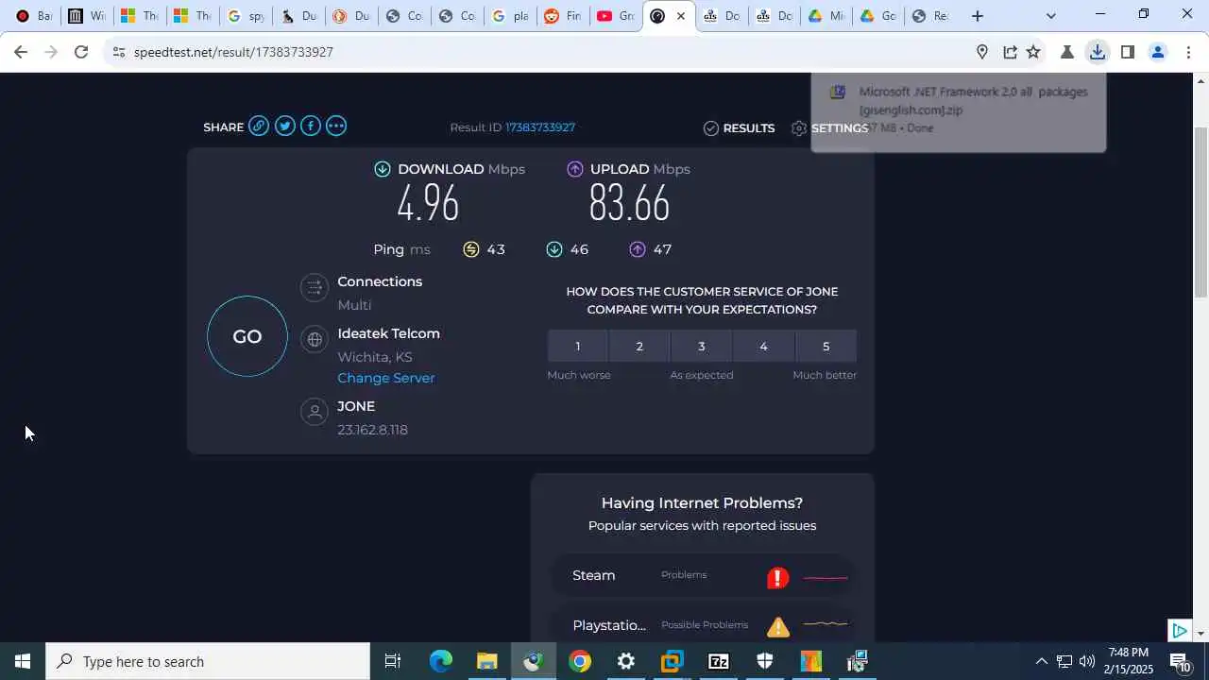Open Chrome three-dot menu
Image resolution: width=1209 pixels, height=680 pixels.
[x=1187, y=52]
